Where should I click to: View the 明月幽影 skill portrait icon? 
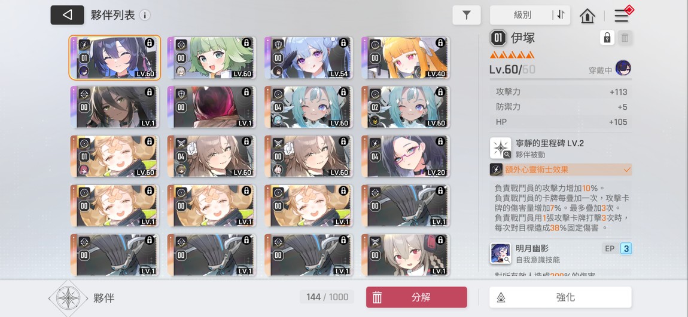(501, 254)
